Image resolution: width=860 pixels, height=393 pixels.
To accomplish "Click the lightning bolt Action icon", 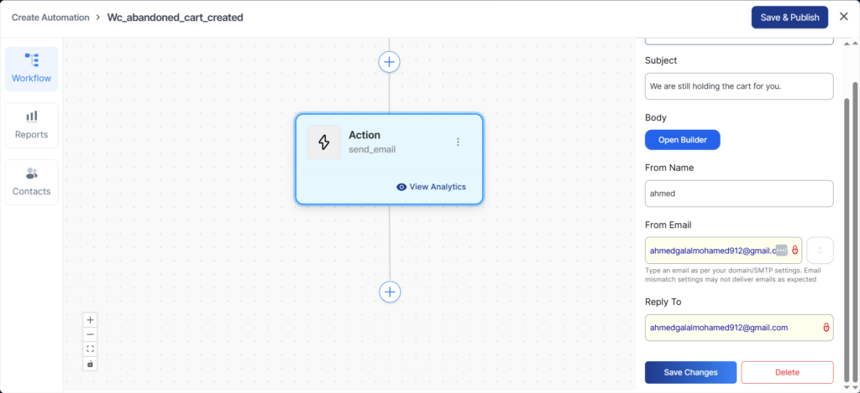I will [323, 142].
